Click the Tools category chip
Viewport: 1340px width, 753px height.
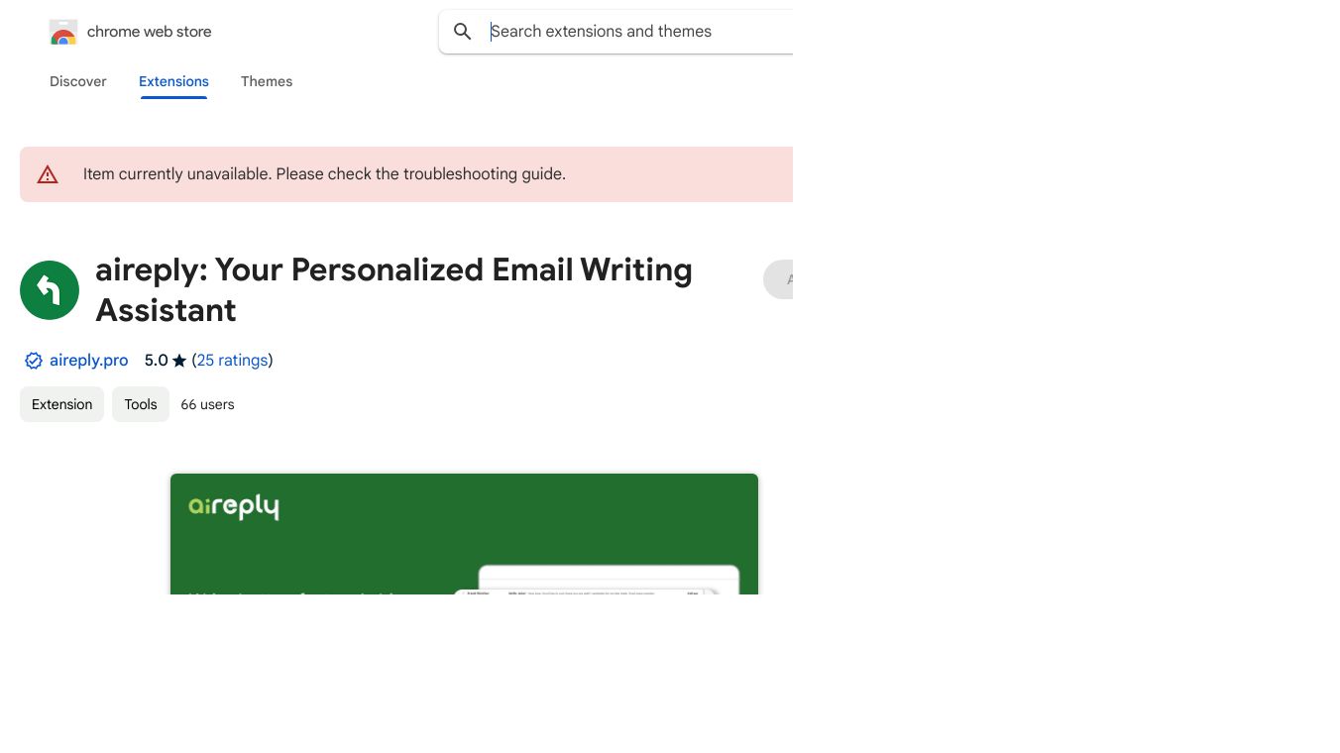pyautogui.click(x=141, y=404)
